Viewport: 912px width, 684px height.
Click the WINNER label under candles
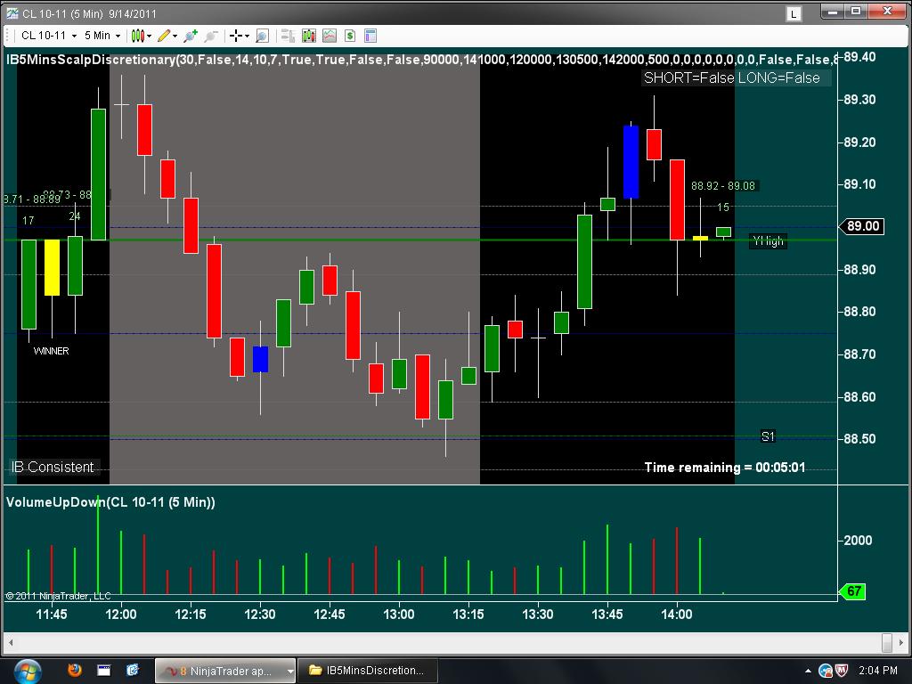(x=51, y=351)
